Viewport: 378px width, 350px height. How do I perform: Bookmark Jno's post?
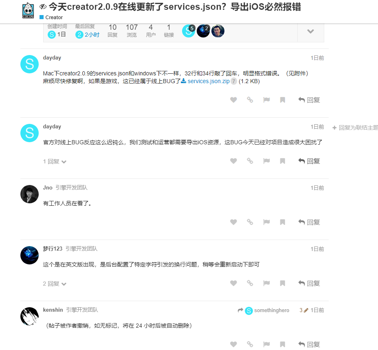(x=283, y=222)
